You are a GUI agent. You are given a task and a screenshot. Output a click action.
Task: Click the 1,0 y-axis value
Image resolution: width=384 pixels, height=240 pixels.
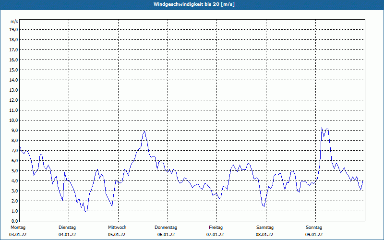14,211
